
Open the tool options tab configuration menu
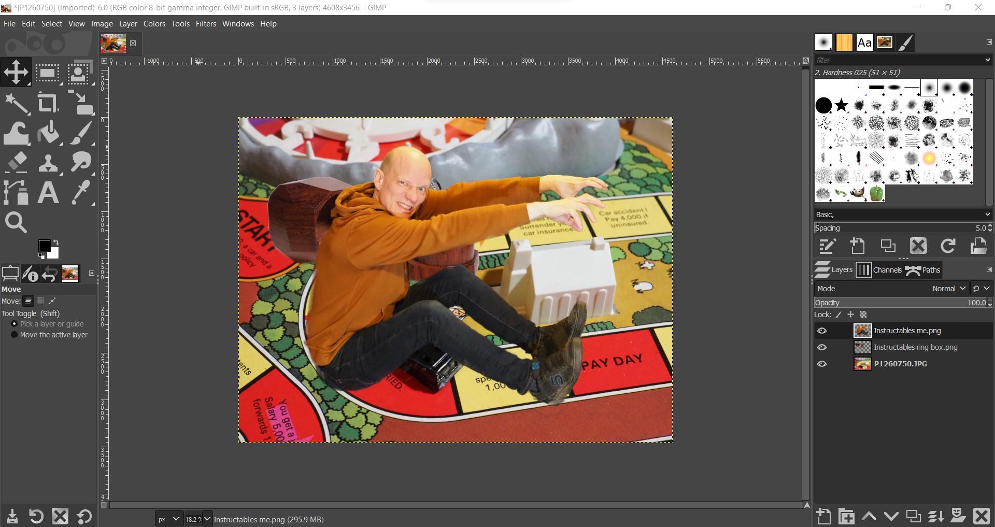click(x=92, y=273)
